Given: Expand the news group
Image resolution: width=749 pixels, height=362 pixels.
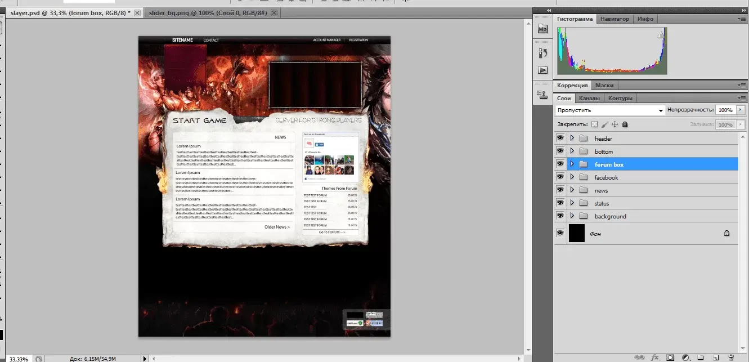Looking at the screenshot, I should point(572,190).
